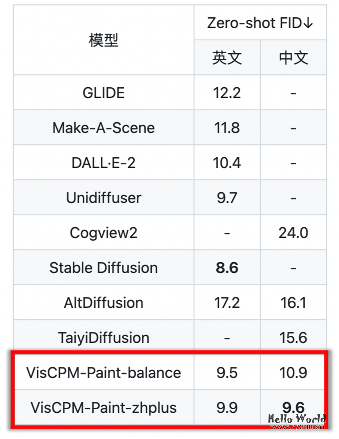Viewport: 339px width, 439px height.
Task: Select the DALL·E-2 model cell
Action: [103, 163]
